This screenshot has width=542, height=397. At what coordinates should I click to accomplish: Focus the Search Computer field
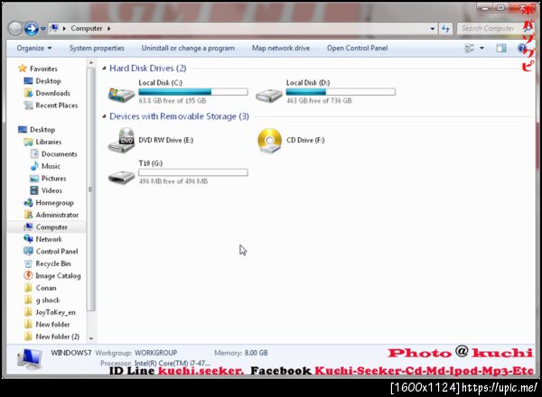(x=489, y=29)
